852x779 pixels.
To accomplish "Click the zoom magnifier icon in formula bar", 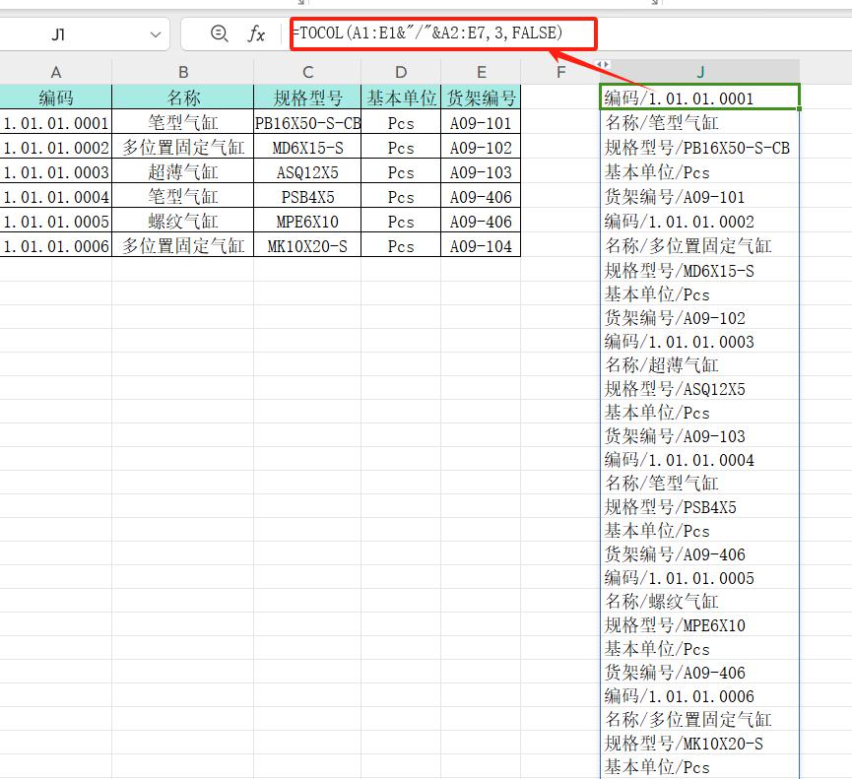I will point(219,33).
